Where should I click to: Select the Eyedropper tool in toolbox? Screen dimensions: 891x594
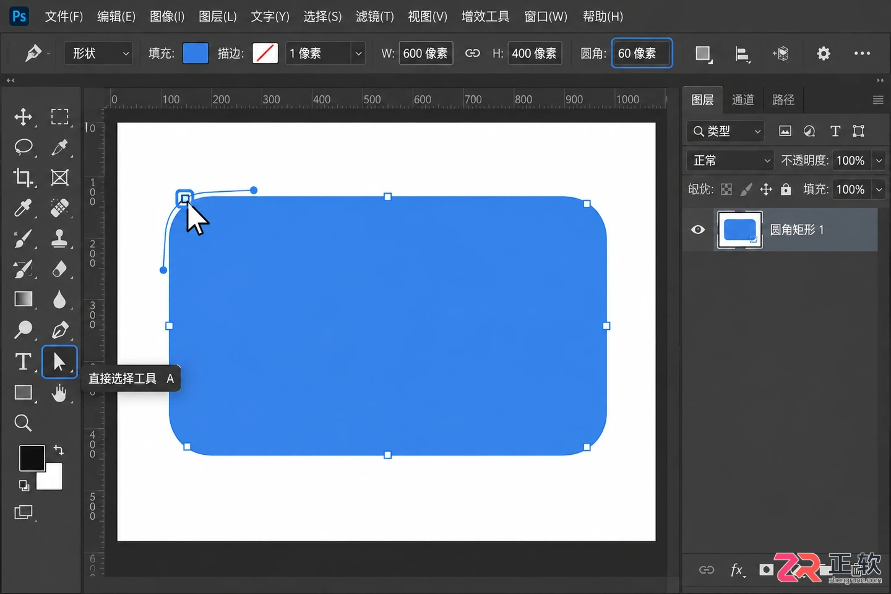(x=23, y=208)
